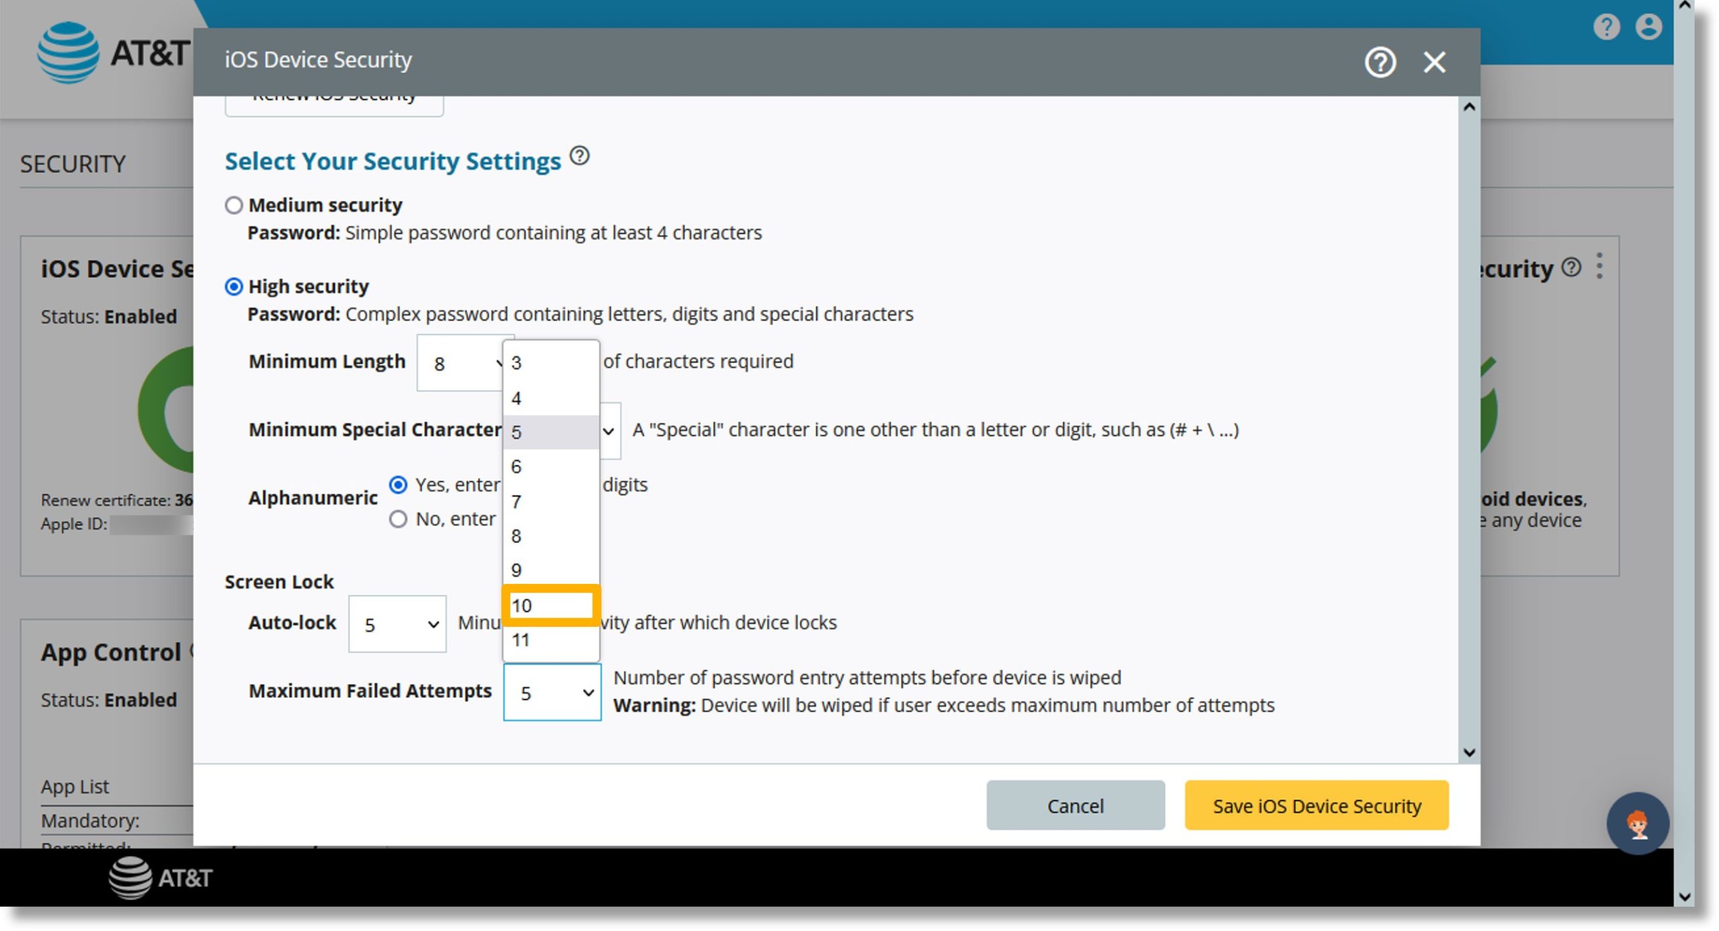
Task: Open the user account profile icon
Action: [x=1648, y=27]
